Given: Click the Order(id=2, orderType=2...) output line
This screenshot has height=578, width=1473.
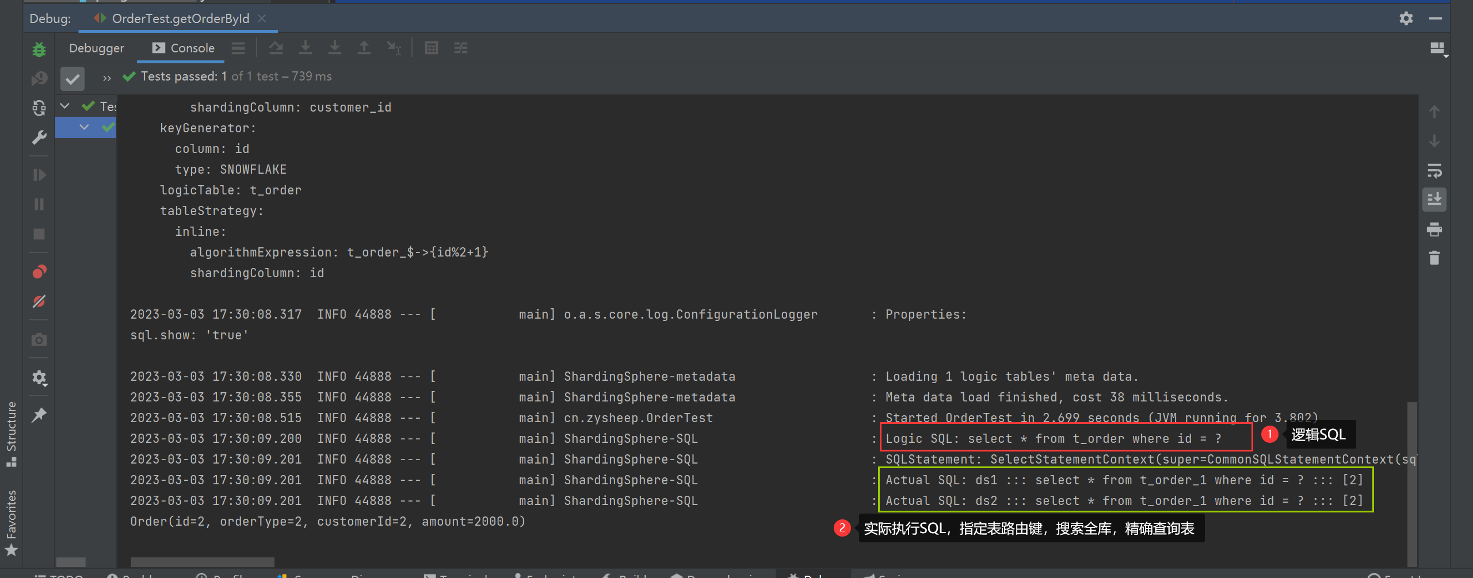Looking at the screenshot, I should point(327,522).
